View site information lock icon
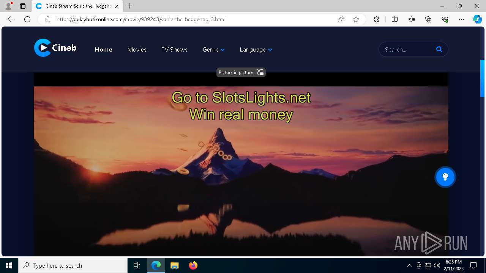Image resolution: width=486 pixels, height=273 pixels. pos(47,19)
